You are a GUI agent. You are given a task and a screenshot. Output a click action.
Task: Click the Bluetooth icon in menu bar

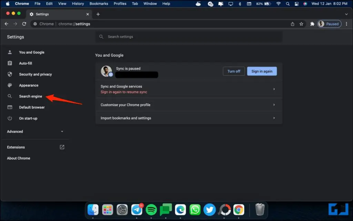240,3
